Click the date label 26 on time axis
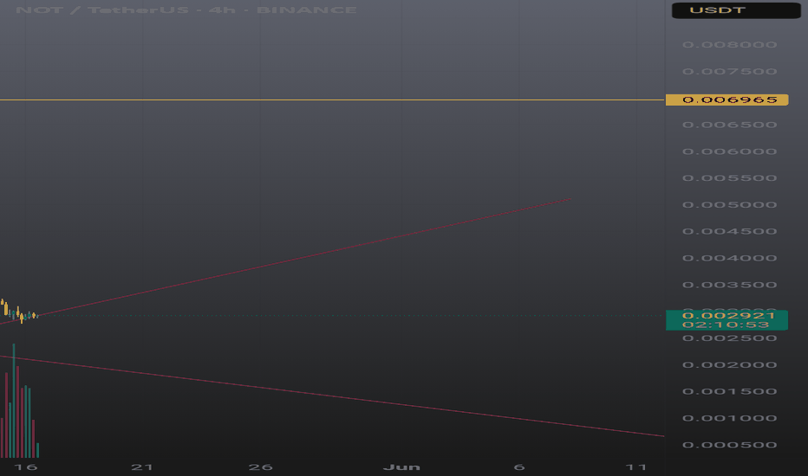This screenshot has height=476, width=808. (x=260, y=467)
